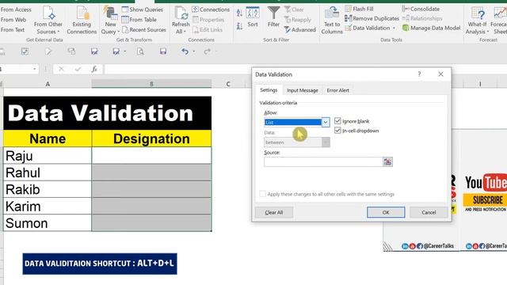The image size is (507, 285).
Task: Toggle Ignore blank checkbox
Action: pos(337,121)
